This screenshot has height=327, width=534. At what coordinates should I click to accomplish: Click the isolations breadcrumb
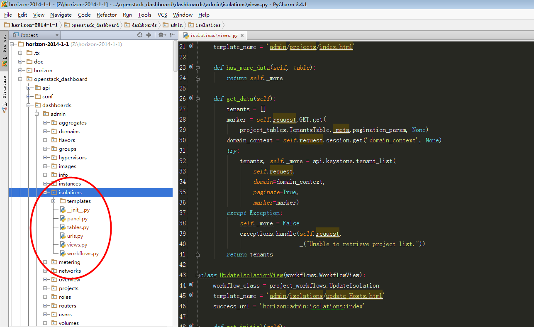click(x=205, y=25)
